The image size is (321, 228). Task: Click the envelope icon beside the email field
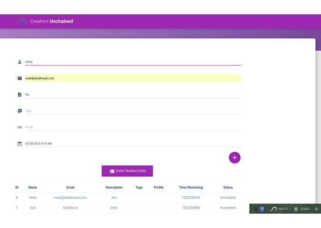(20, 78)
